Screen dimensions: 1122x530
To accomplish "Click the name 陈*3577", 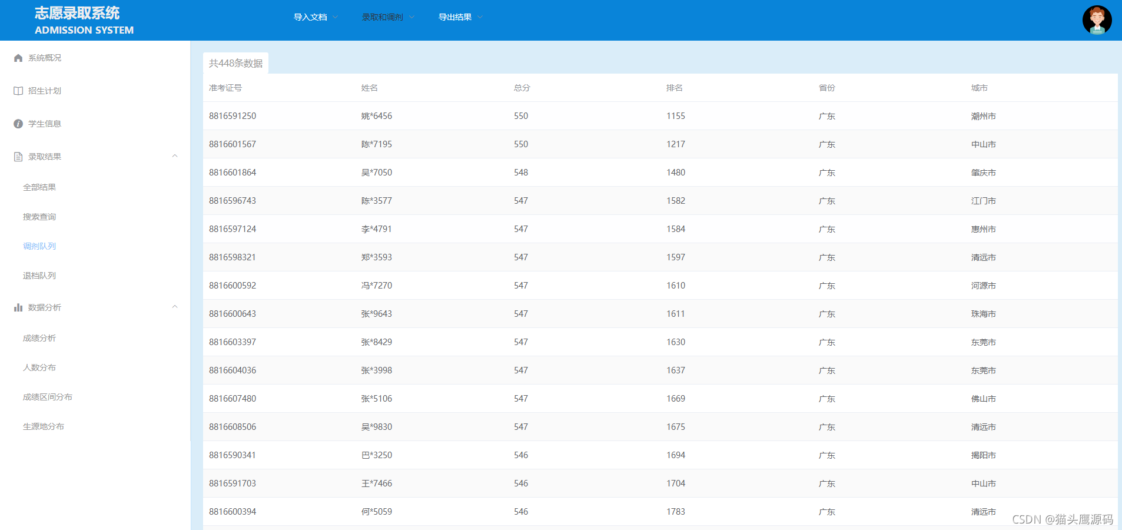I will (x=377, y=201).
